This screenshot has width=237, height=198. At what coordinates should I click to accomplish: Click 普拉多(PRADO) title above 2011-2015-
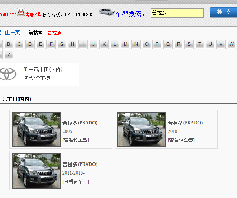[80, 164]
